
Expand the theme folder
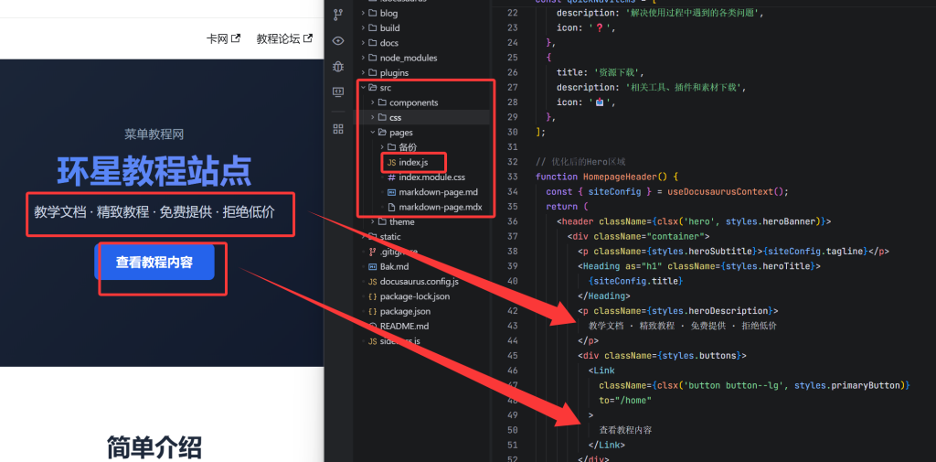(401, 221)
